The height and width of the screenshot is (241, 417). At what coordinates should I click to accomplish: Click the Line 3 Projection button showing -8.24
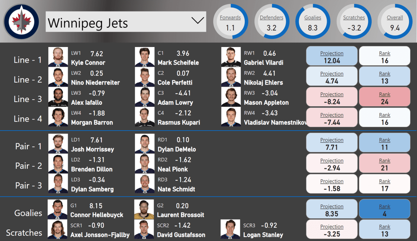331,97
